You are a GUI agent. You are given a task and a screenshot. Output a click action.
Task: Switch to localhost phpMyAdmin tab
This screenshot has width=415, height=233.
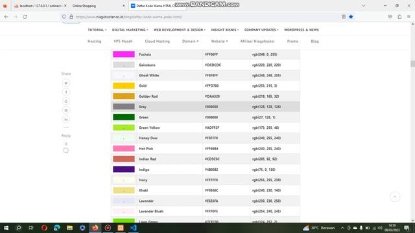[x=38, y=6]
